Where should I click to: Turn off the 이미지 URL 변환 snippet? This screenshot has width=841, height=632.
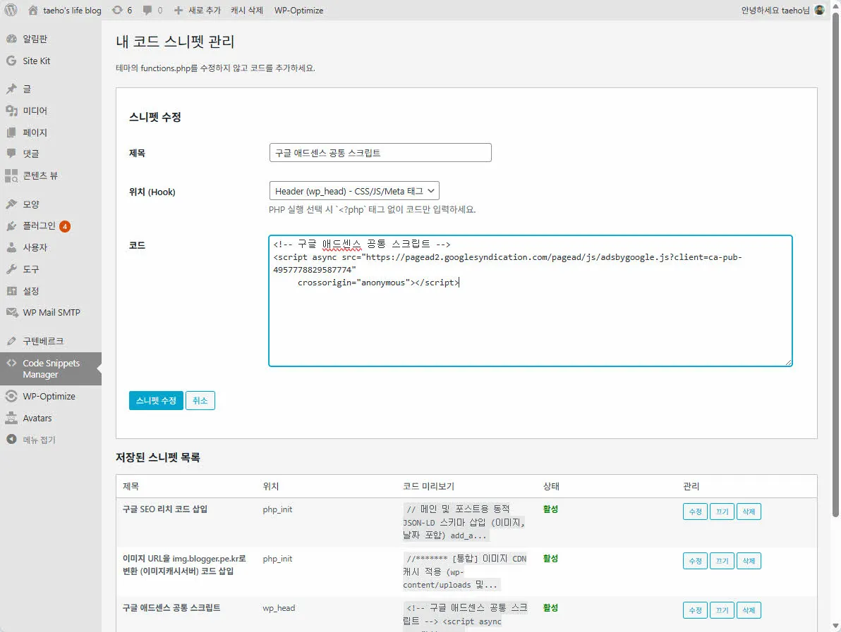(722, 561)
